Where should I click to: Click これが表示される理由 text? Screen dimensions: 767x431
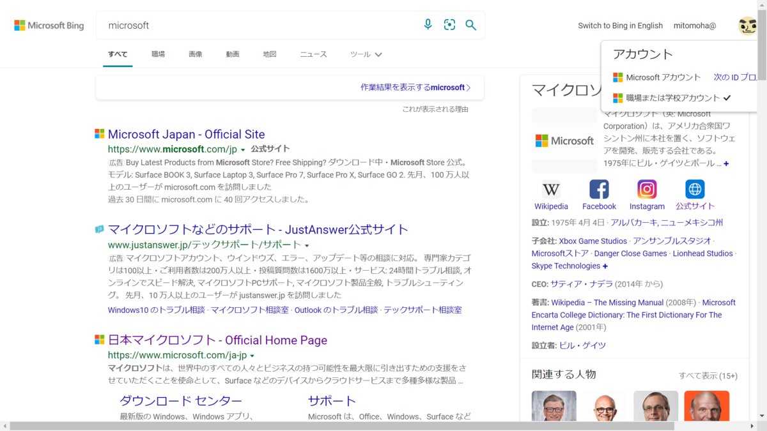(x=435, y=109)
